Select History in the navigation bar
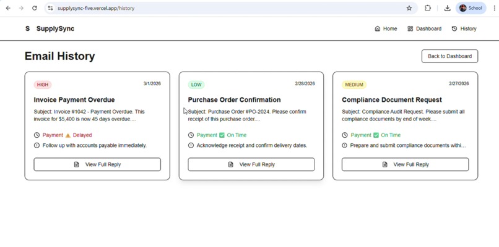 pyautogui.click(x=464, y=29)
